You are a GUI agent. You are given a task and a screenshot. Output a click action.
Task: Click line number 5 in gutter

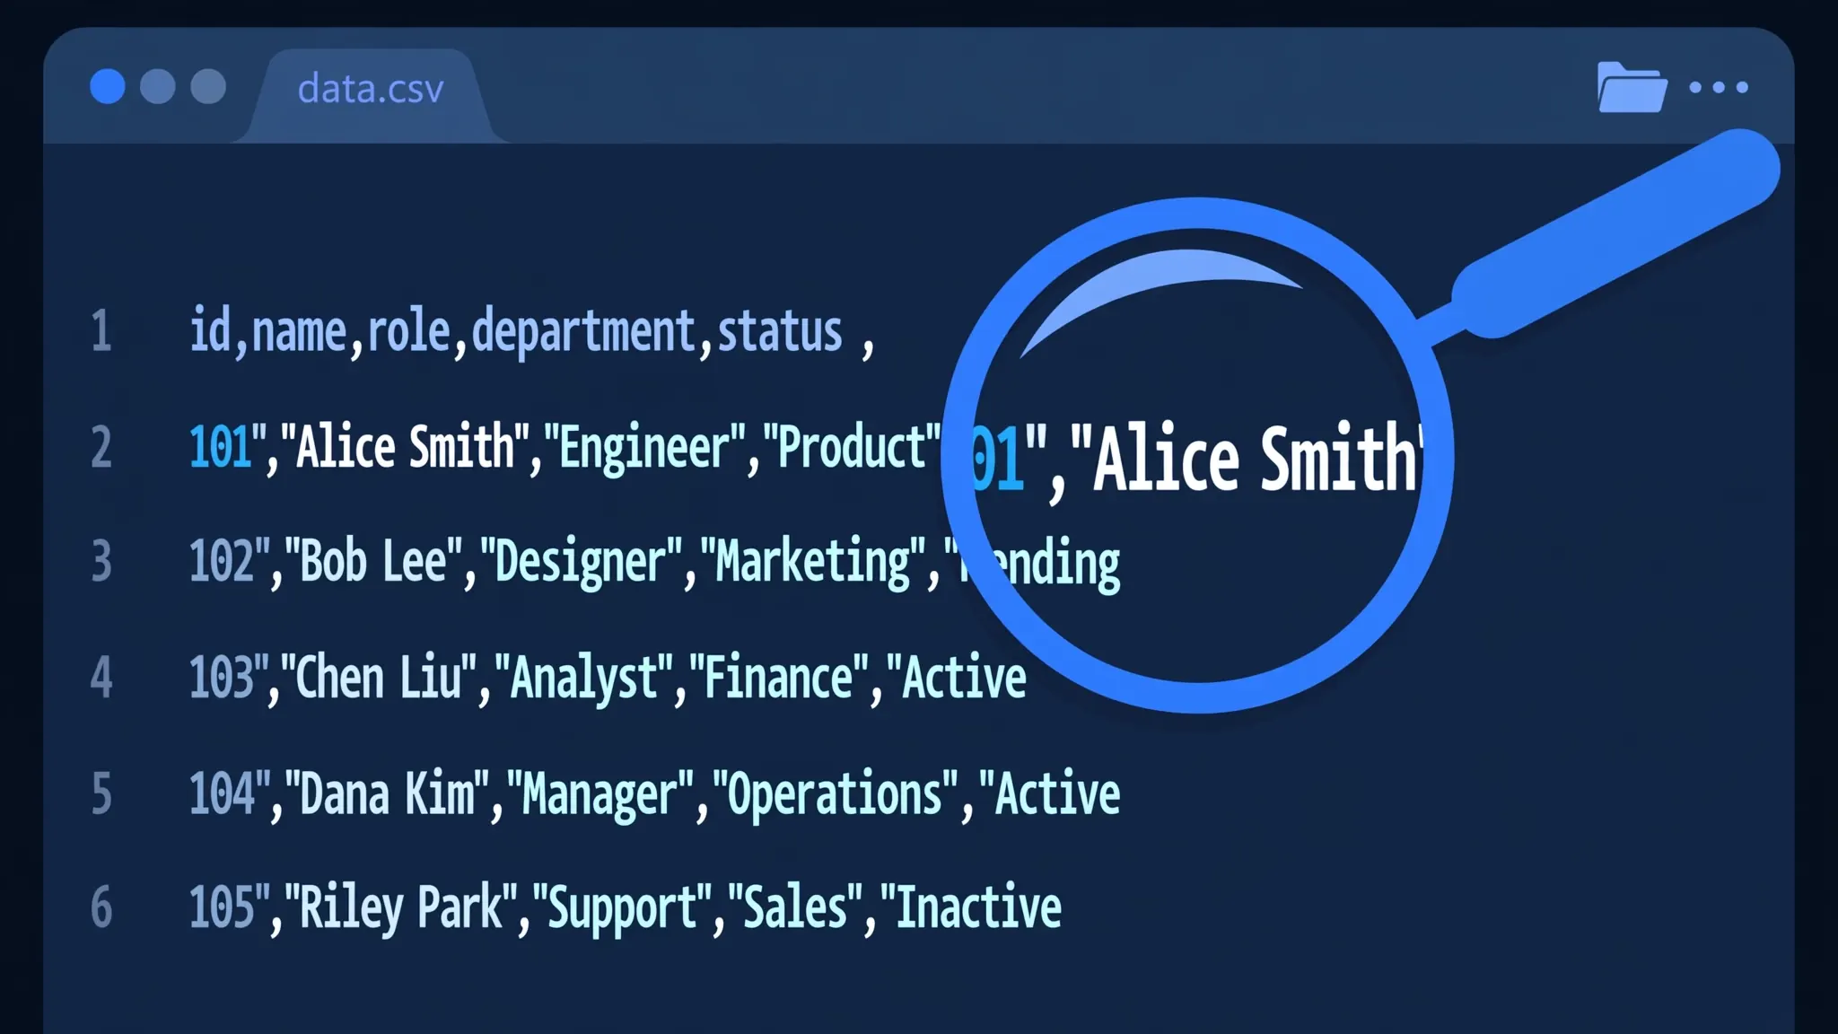click(101, 793)
